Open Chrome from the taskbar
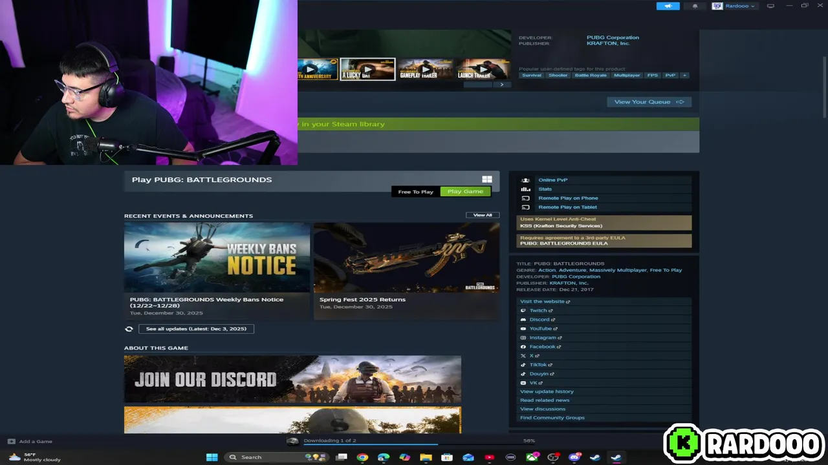The width and height of the screenshot is (828, 465). pos(362,457)
